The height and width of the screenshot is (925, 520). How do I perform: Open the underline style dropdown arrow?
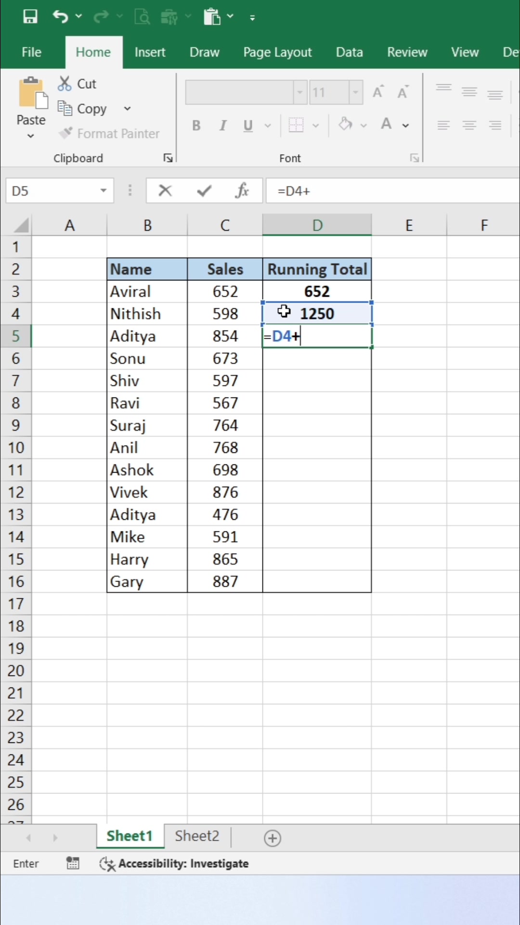(x=268, y=126)
